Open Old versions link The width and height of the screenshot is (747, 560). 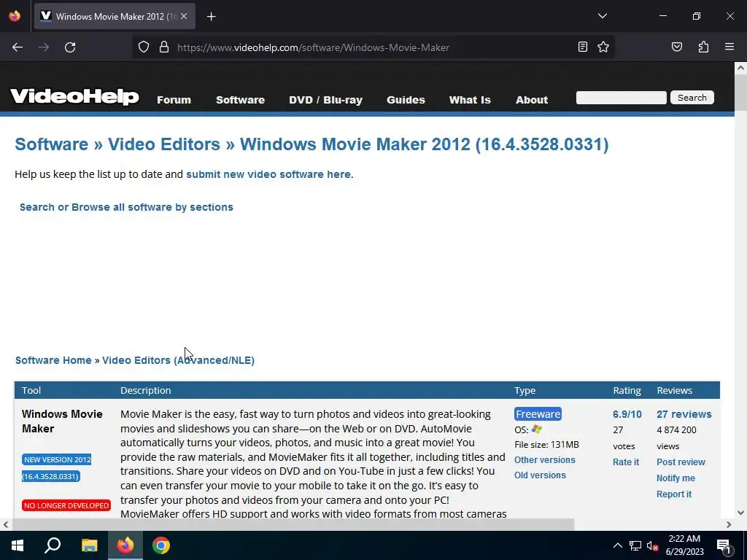tap(540, 475)
